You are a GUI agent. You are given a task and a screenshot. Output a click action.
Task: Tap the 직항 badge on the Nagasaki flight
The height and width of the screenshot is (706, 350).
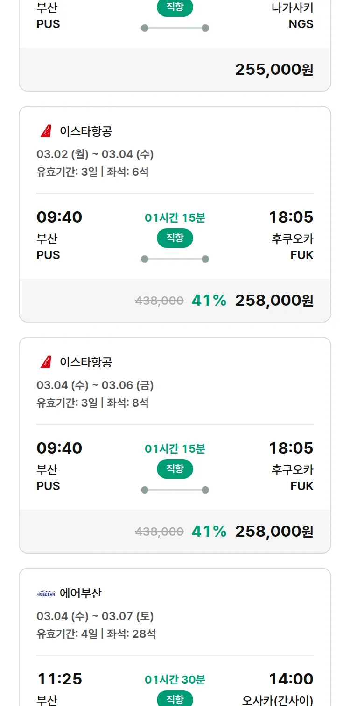[x=175, y=7]
